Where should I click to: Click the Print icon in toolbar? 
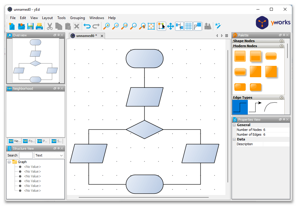point(39,26)
